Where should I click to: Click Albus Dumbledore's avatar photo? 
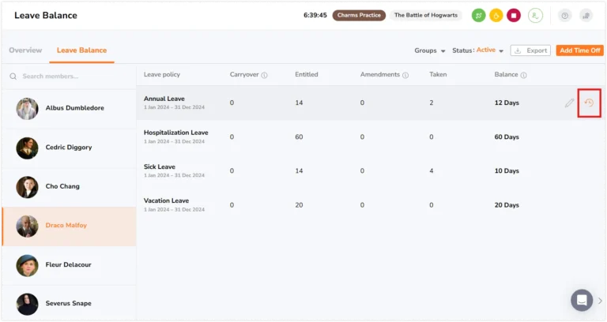pos(27,109)
